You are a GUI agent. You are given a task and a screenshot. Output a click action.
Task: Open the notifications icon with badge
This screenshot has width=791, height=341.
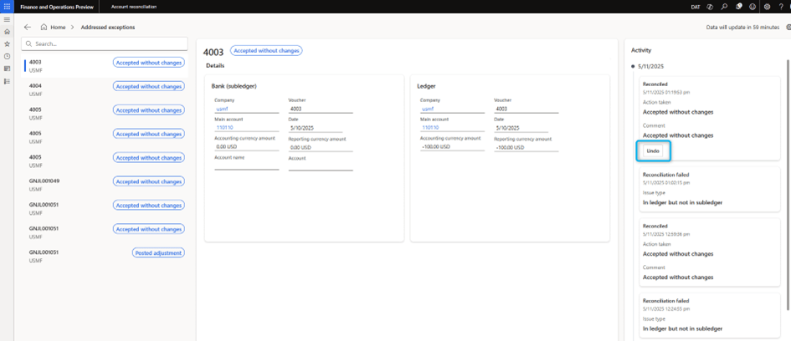click(739, 6)
